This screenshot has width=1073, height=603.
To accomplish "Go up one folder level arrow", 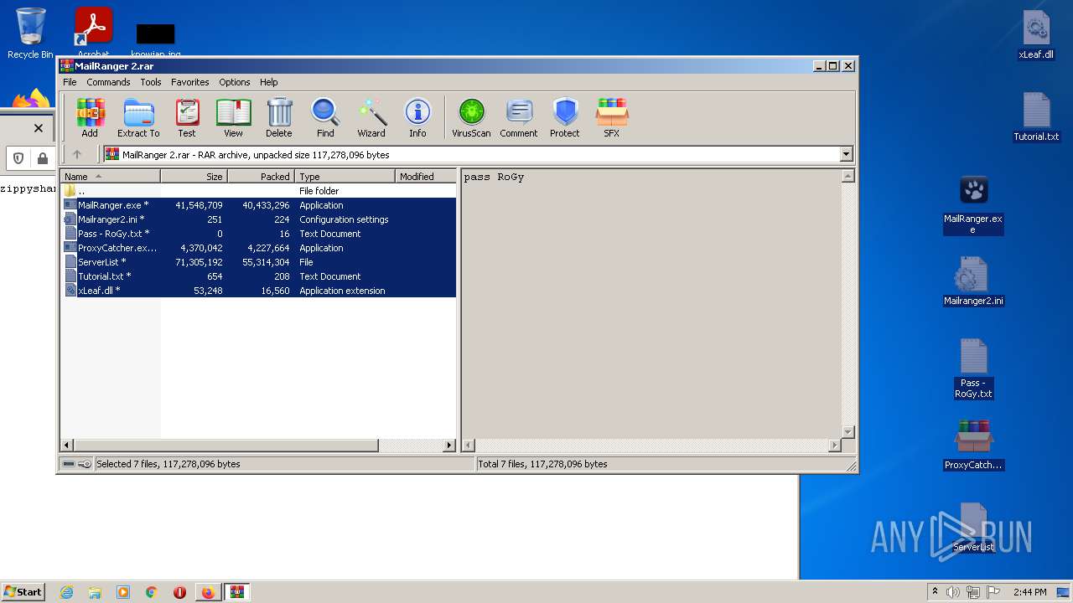I will (x=77, y=154).
